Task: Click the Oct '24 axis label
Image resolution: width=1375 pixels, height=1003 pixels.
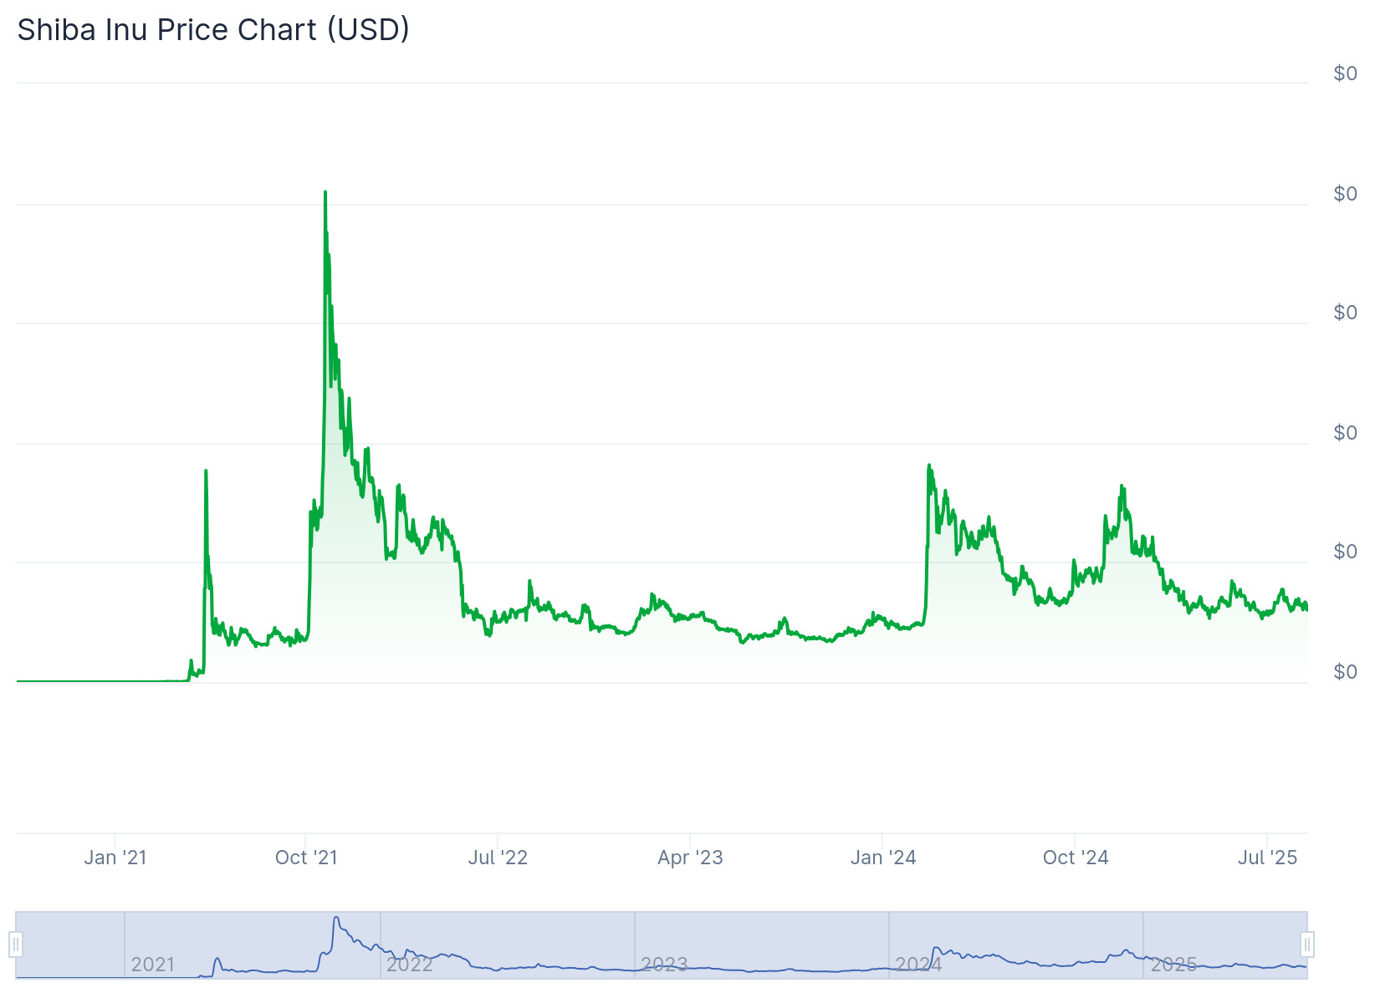Action: (x=1076, y=858)
